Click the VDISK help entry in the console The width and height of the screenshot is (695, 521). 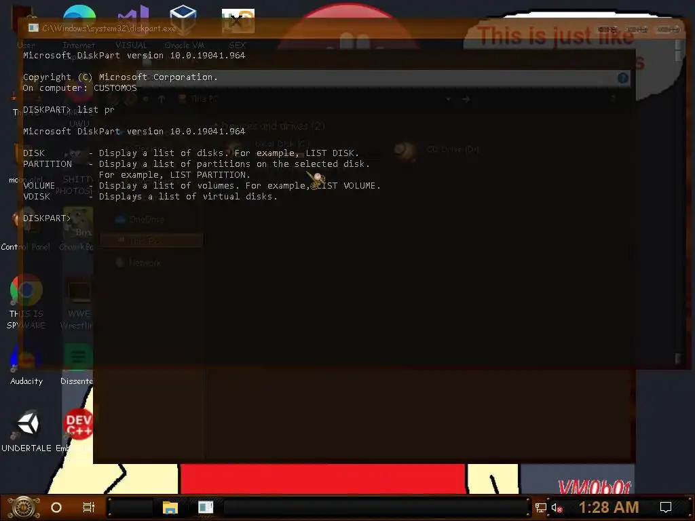150,196
